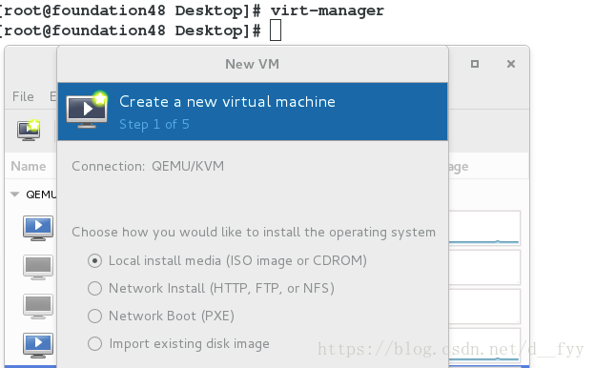The width and height of the screenshot is (595, 368).
Task: Select the third shut-off VM icon
Action: pos(38,306)
